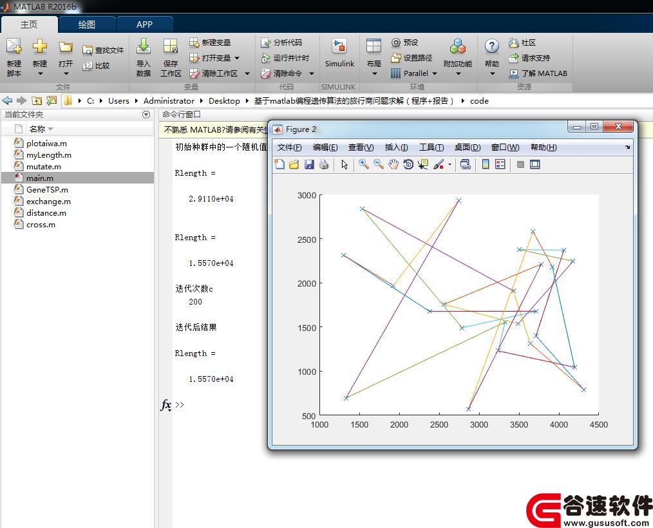The image size is (653, 528).
Task: Open the 插入(I) menu in Figure 2
Action: point(397,147)
